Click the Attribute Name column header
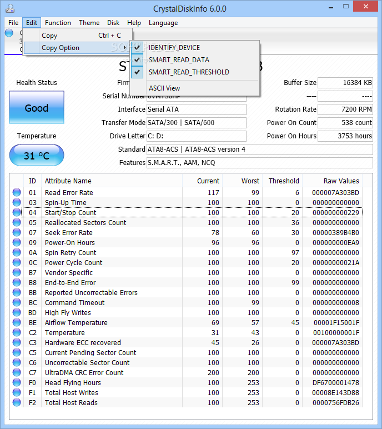 click(x=112, y=181)
